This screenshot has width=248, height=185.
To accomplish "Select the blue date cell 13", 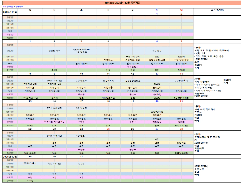I will (157, 74).
